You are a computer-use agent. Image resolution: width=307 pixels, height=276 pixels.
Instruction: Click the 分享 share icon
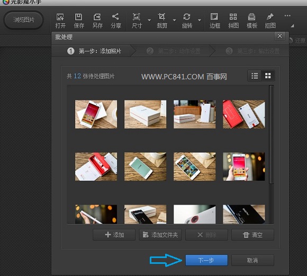pyautogui.click(x=116, y=21)
